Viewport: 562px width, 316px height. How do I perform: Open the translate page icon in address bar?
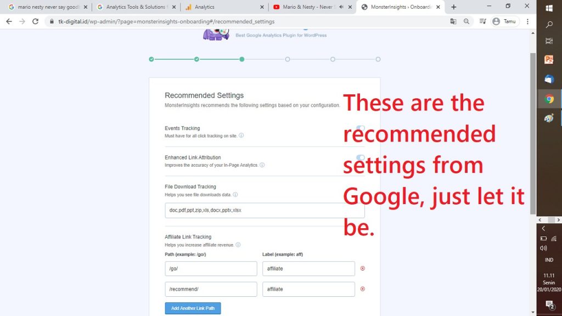pos(453,21)
